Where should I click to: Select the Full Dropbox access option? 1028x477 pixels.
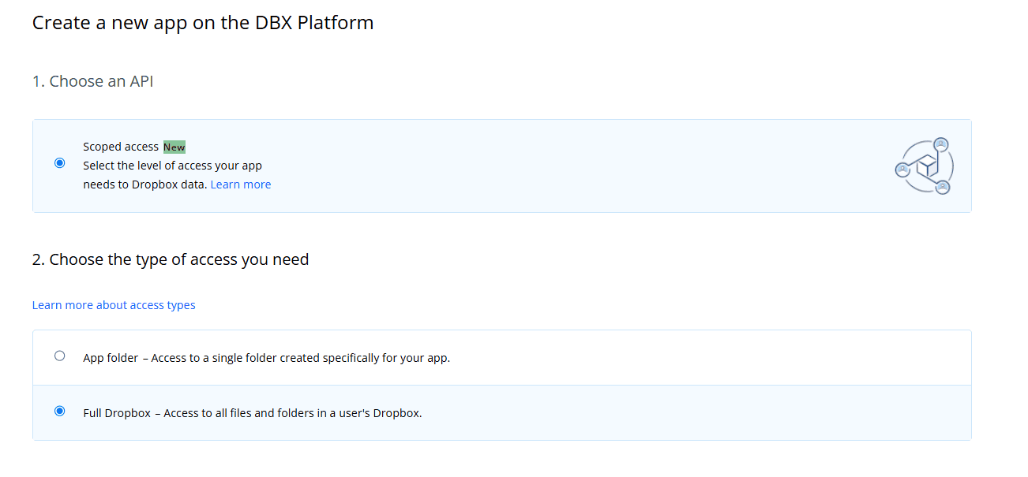tap(60, 411)
